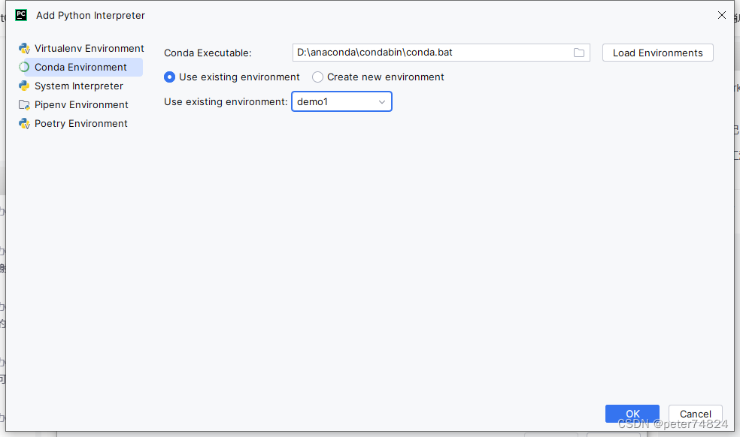
Task: Click the Conda Executable label
Action: (x=208, y=53)
